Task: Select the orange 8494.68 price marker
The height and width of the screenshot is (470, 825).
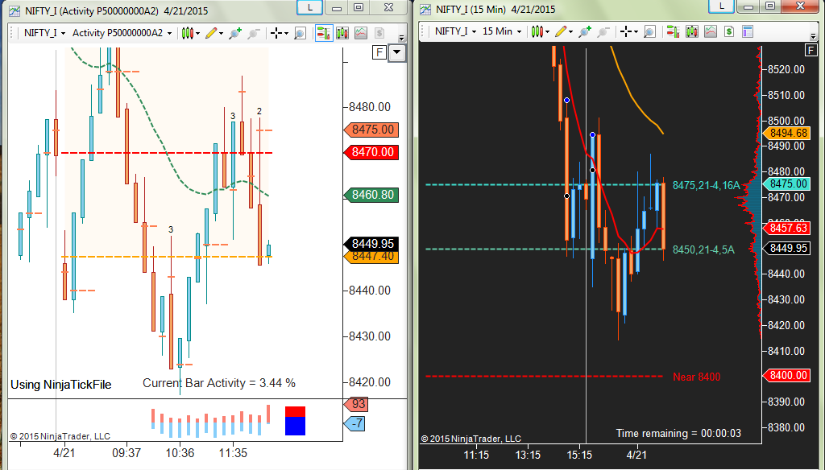Action: click(787, 133)
